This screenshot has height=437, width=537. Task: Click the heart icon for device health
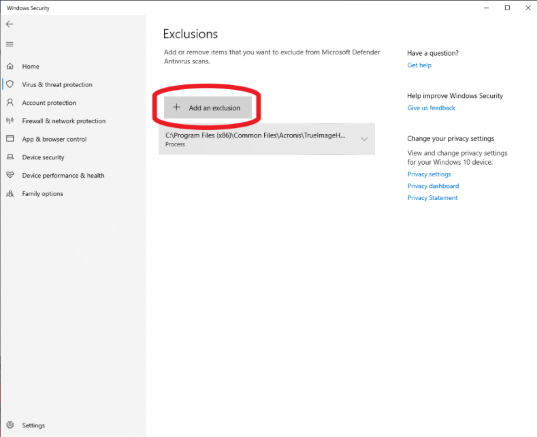10,175
